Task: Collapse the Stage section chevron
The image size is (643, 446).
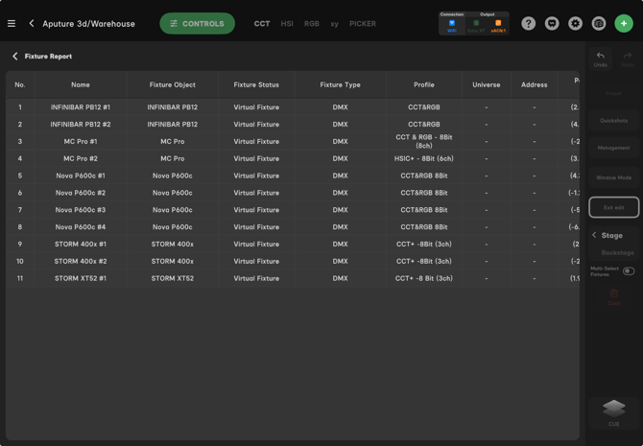Action: (x=594, y=235)
